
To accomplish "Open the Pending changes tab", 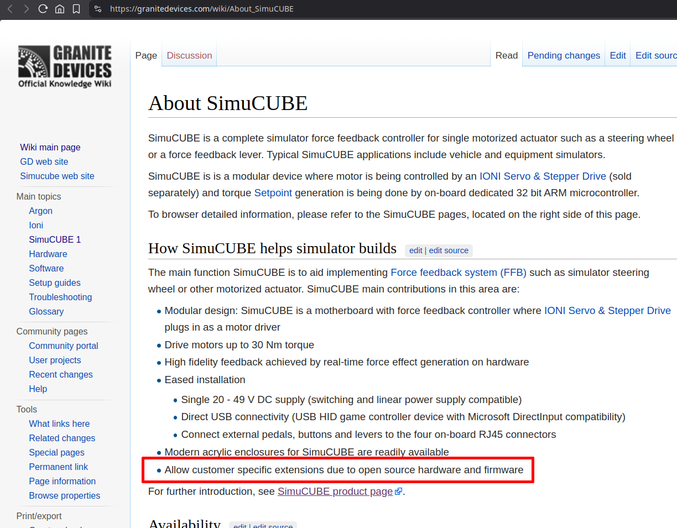I will point(564,55).
